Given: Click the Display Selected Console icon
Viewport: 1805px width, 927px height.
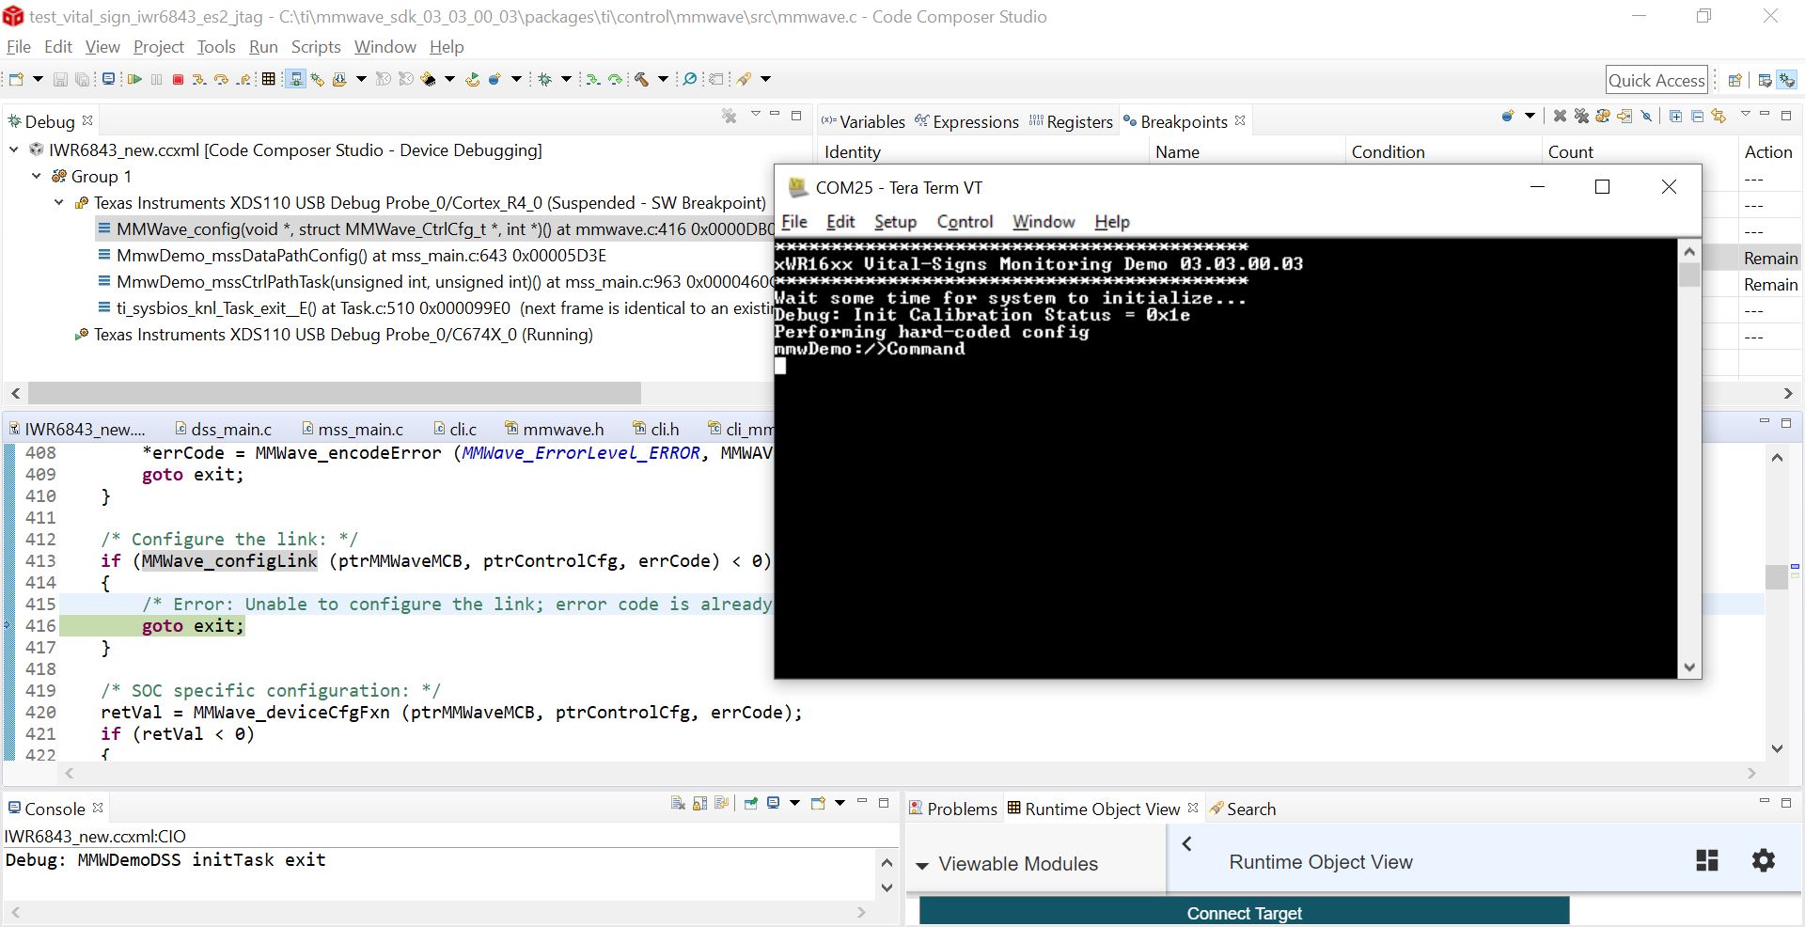Looking at the screenshot, I should tap(773, 803).
